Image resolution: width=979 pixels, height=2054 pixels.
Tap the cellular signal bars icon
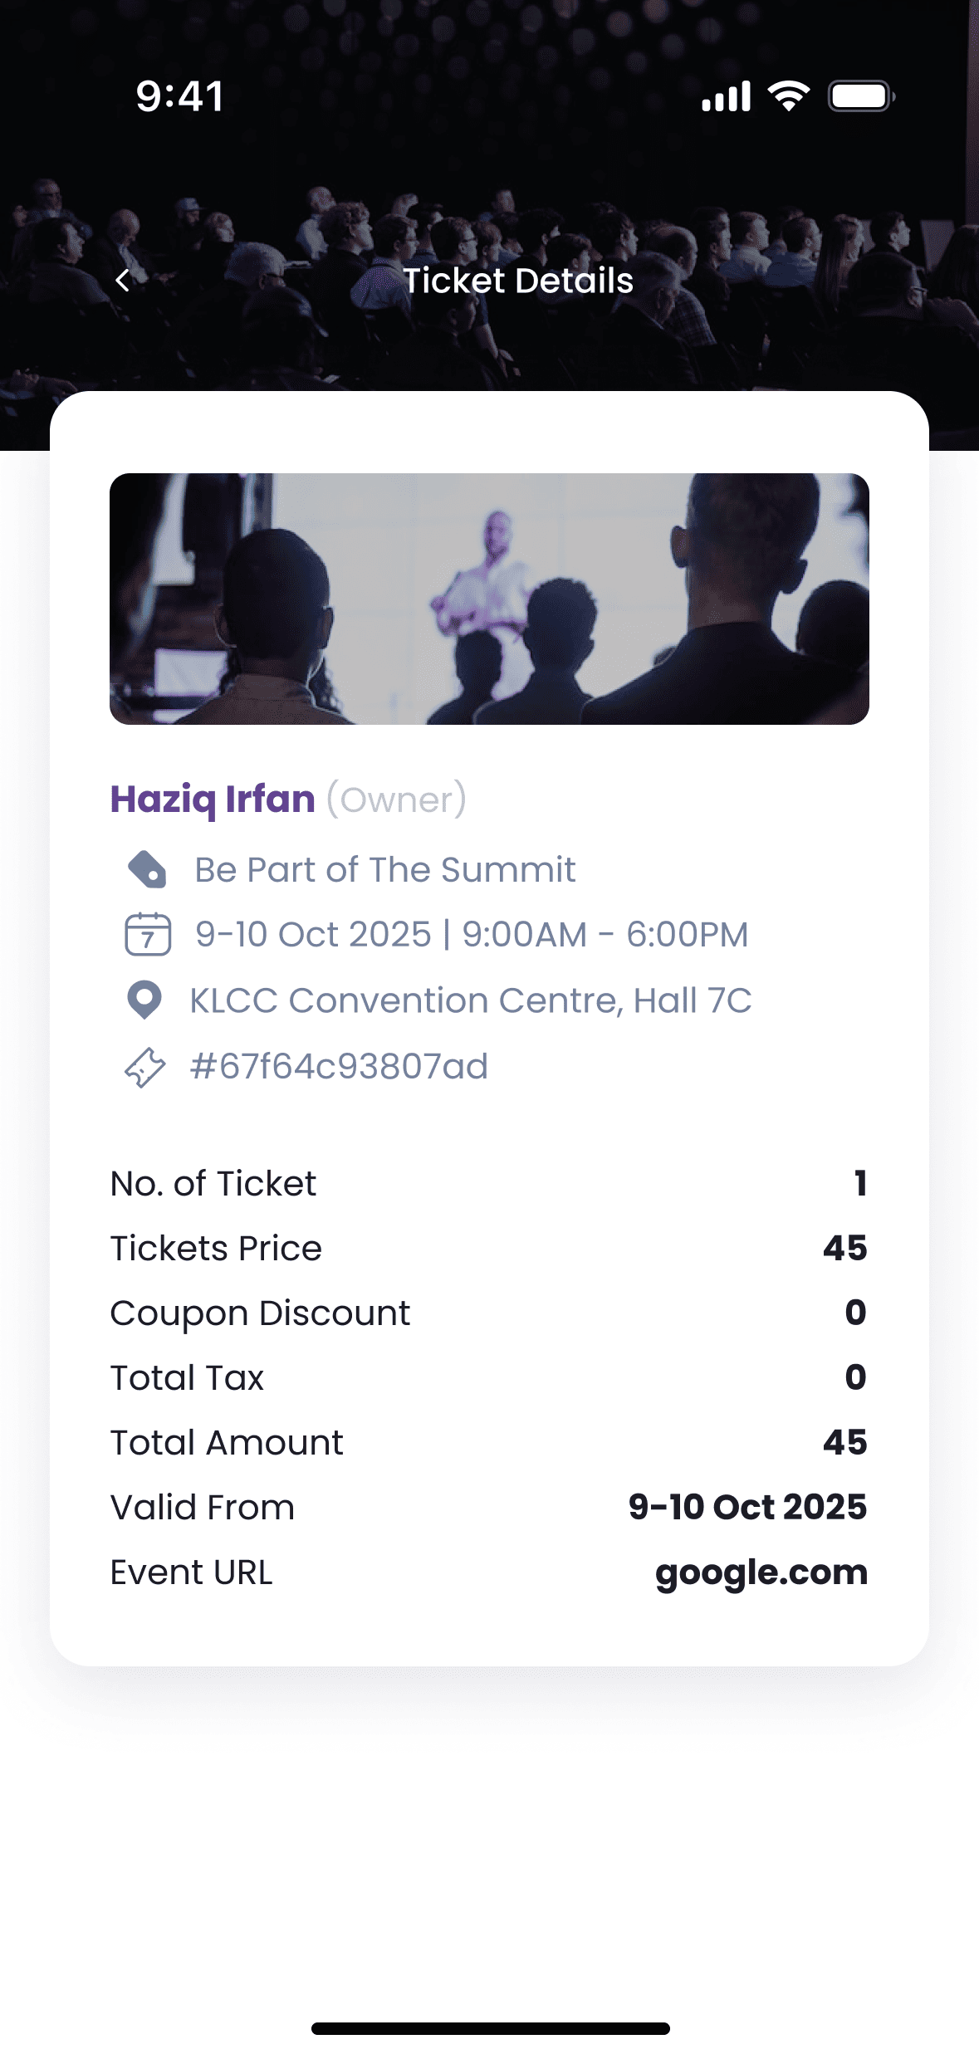pyautogui.click(x=726, y=96)
